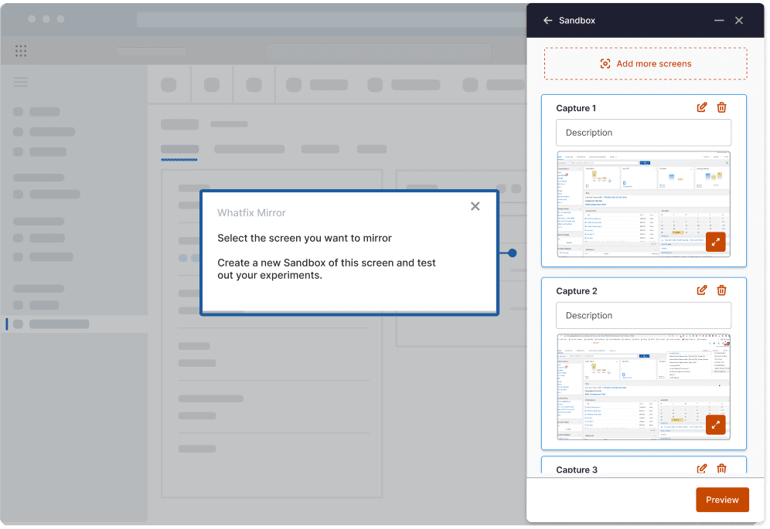The image size is (770, 529).
Task: Click the hamburger menu in the left sidebar
Action: click(x=21, y=82)
